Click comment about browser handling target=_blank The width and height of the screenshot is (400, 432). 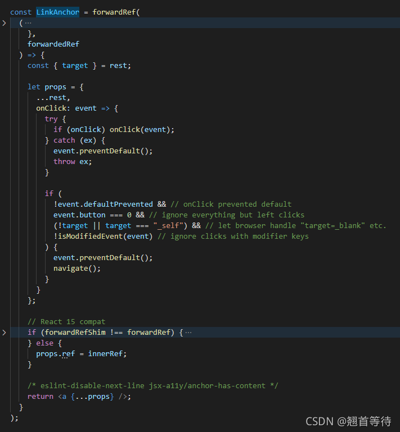click(x=296, y=226)
